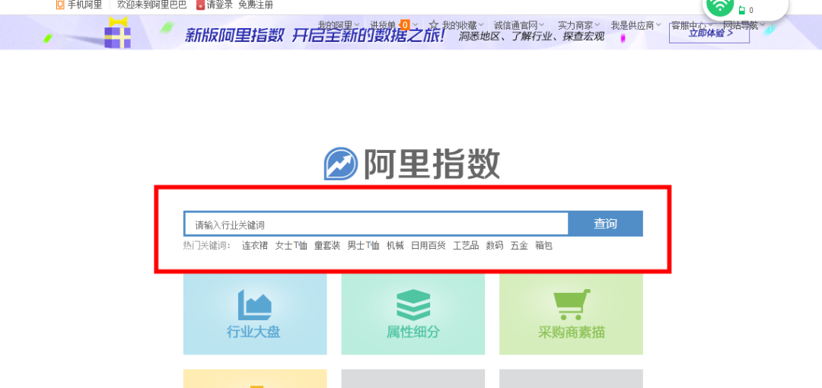Click the 欢迎来到阿里巴巴 text
Screen dimensions: 822x388
(x=151, y=5)
